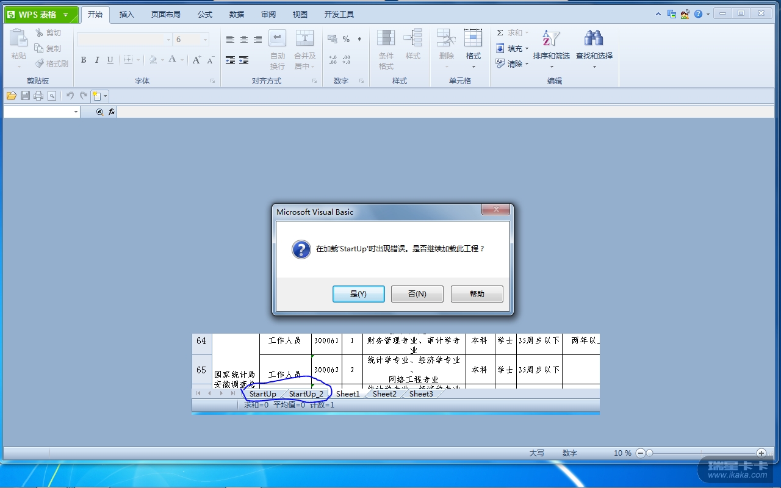The height and width of the screenshot is (488, 781).
Task: Click No (否) in the Visual Basic dialog
Action: coord(417,294)
